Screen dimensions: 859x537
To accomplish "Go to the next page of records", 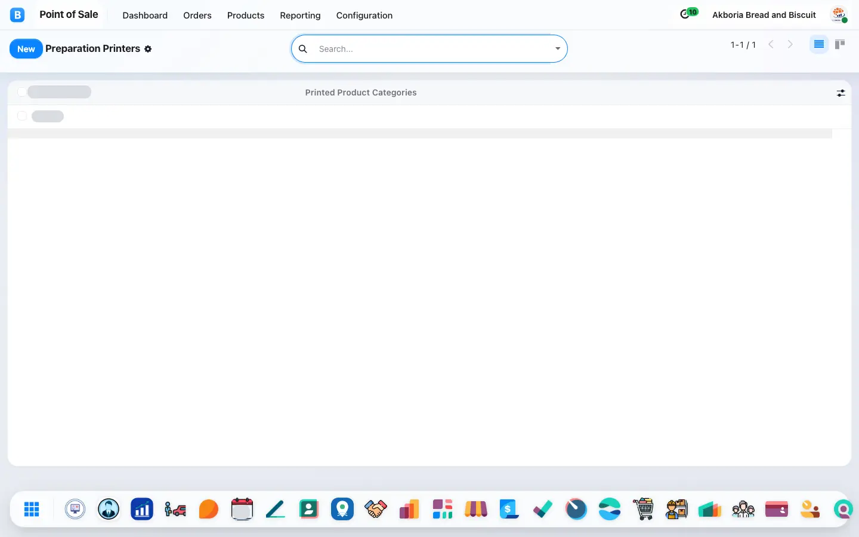I will [x=790, y=44].
